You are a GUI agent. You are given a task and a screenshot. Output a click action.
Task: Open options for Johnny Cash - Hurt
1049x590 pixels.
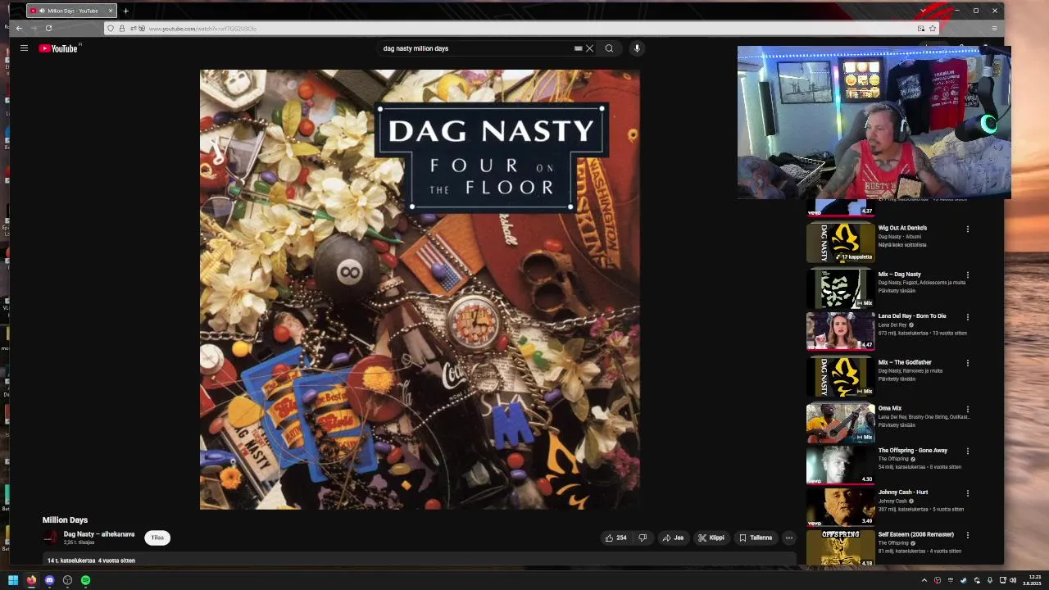[x=968, y=493]
